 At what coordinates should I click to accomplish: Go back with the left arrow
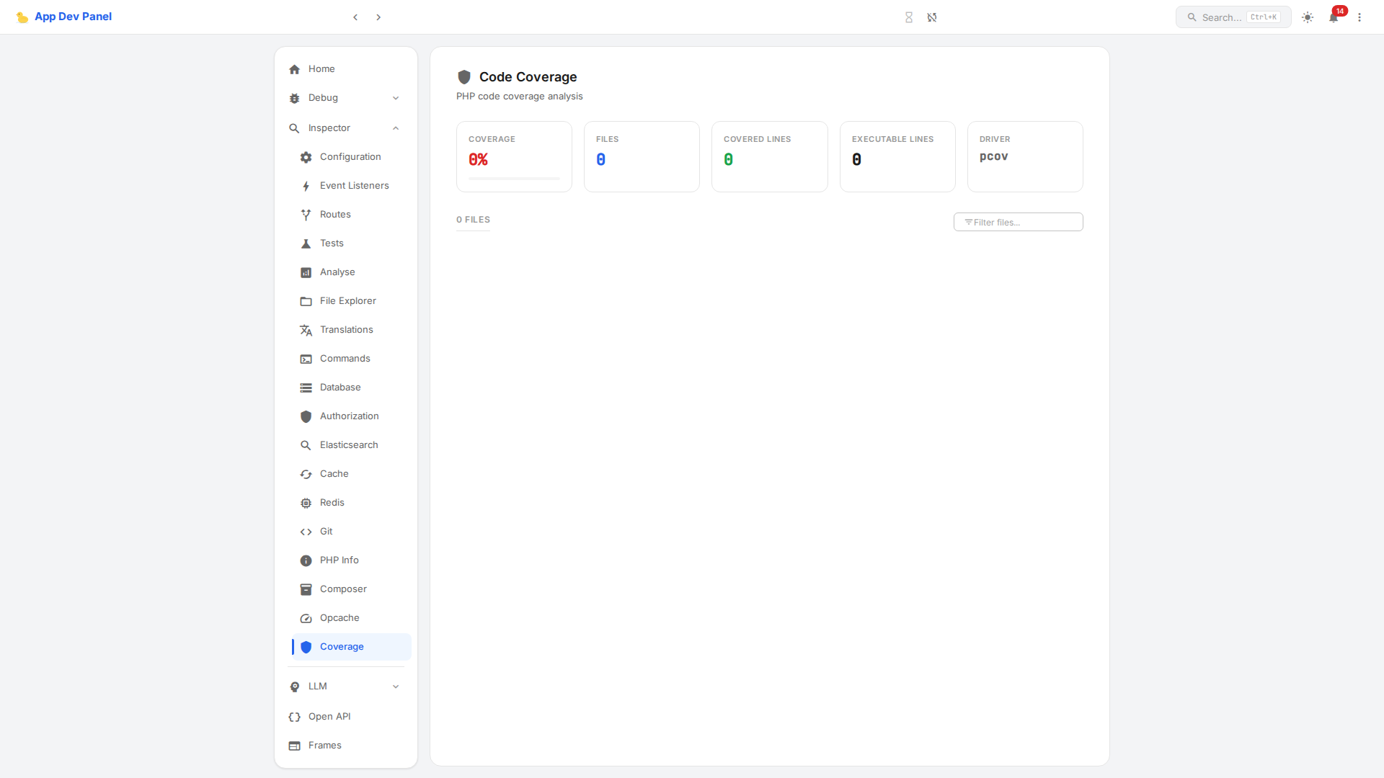pyautogui.click(x=355, y=17)
